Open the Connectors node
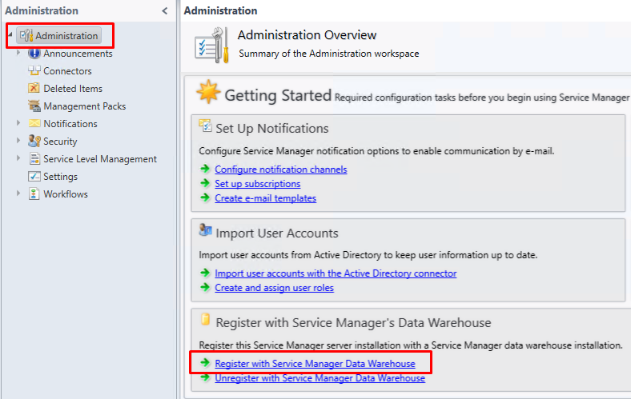This screenshot has width=631, height=399. pos(67,71)
